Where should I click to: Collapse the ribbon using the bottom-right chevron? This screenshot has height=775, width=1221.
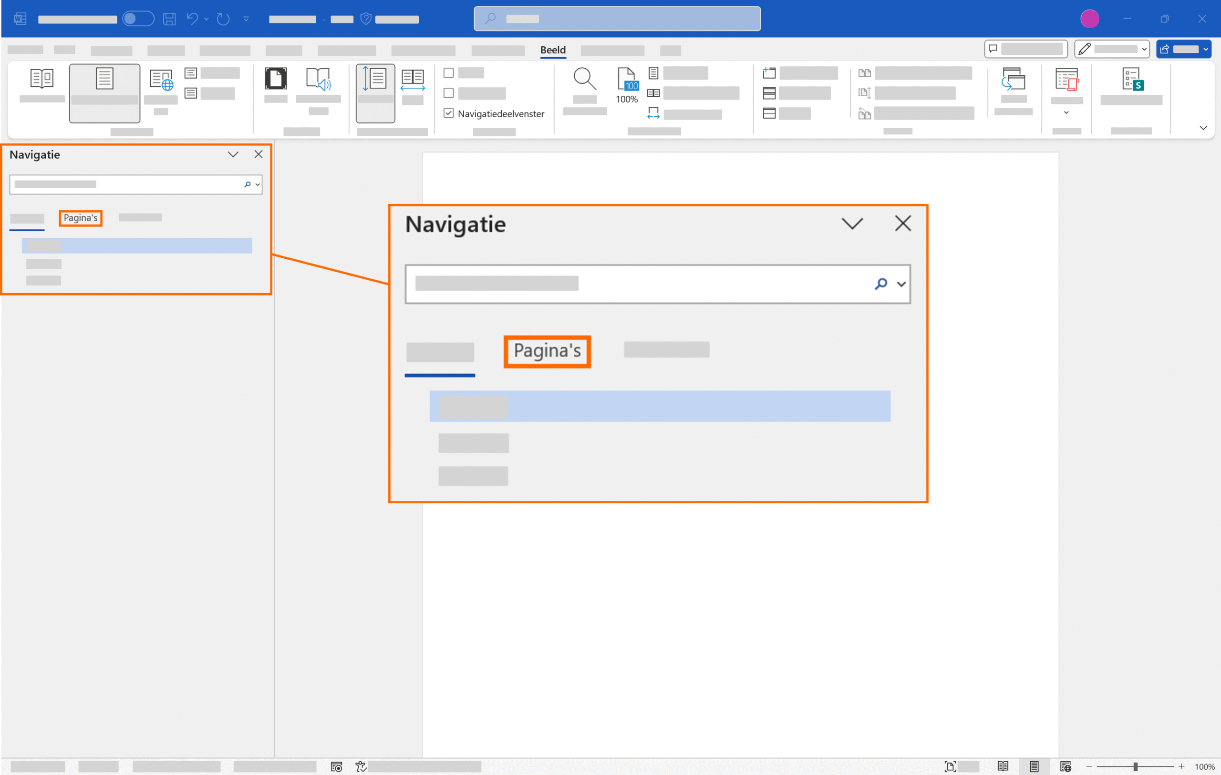pyautogui.click(x=1204, y=127)
